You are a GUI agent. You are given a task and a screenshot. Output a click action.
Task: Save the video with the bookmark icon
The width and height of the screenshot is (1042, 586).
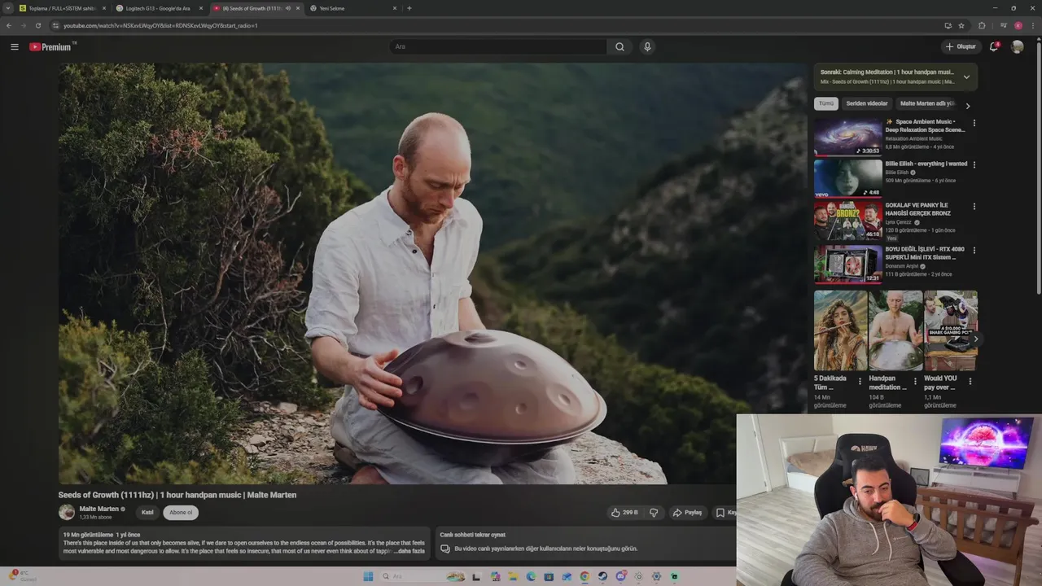pyautogui.click(x=721, y=513)
